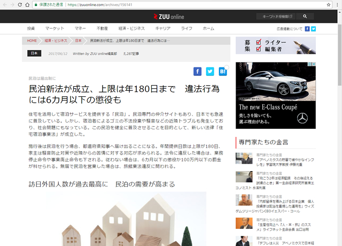Share article on Facebook
342x246 pixels.
[x=197, y=71]
